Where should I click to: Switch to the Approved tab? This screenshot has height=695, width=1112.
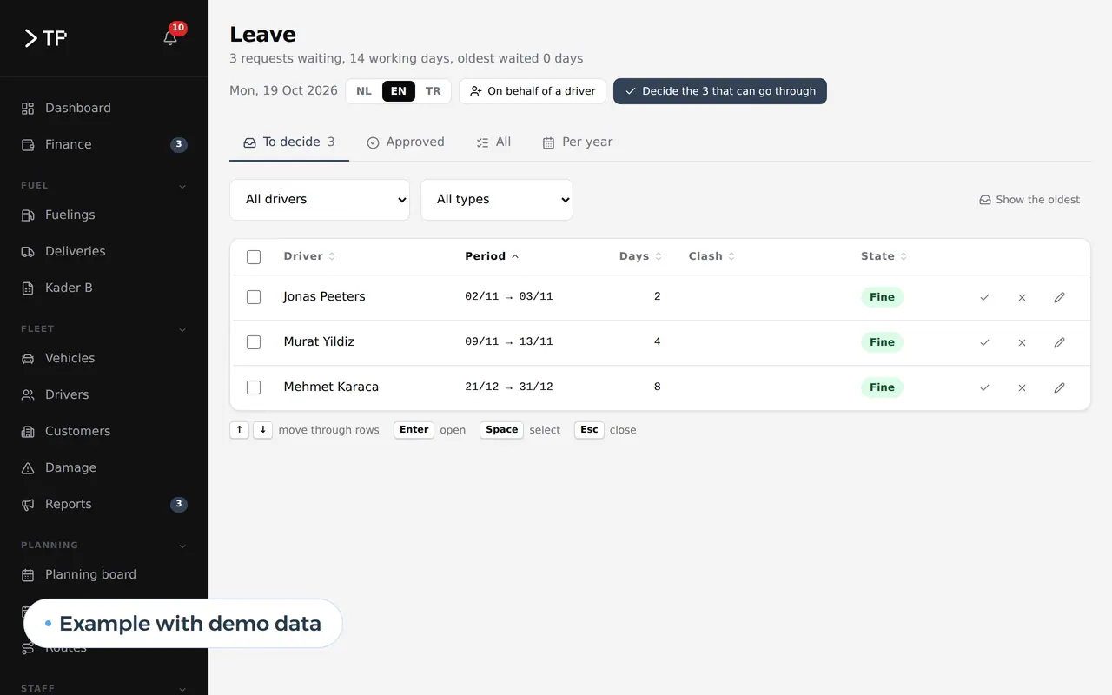(x=406, y=142)
